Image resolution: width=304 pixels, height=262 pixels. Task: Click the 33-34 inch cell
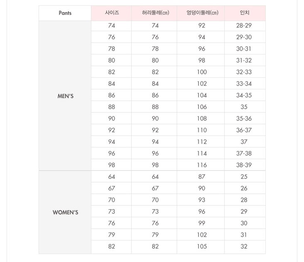[244, 83]
